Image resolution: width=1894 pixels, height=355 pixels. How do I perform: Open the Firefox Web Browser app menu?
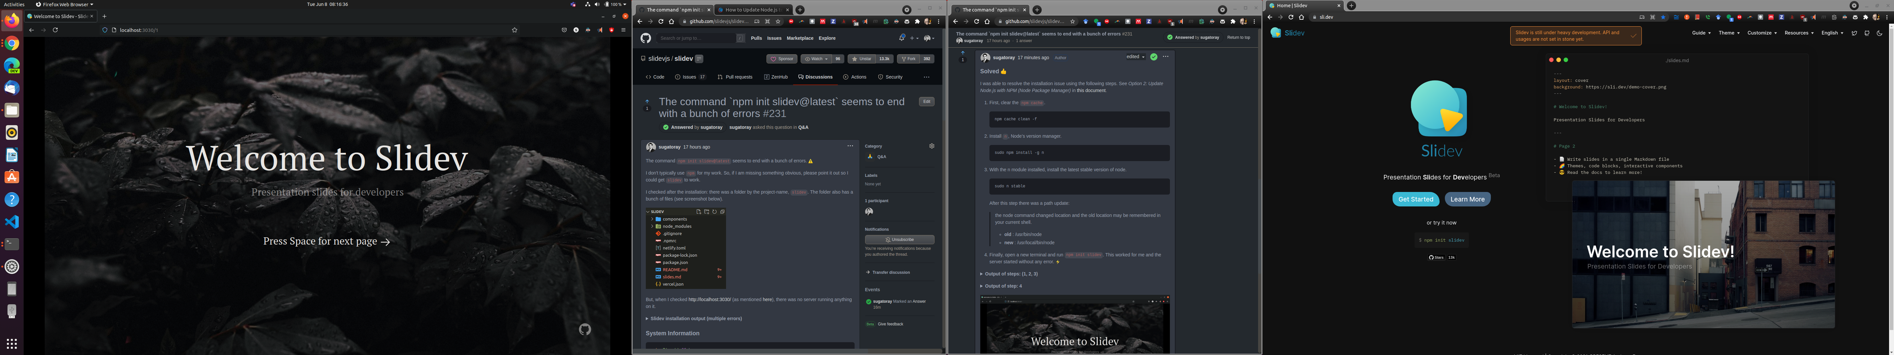pos(65,4)
